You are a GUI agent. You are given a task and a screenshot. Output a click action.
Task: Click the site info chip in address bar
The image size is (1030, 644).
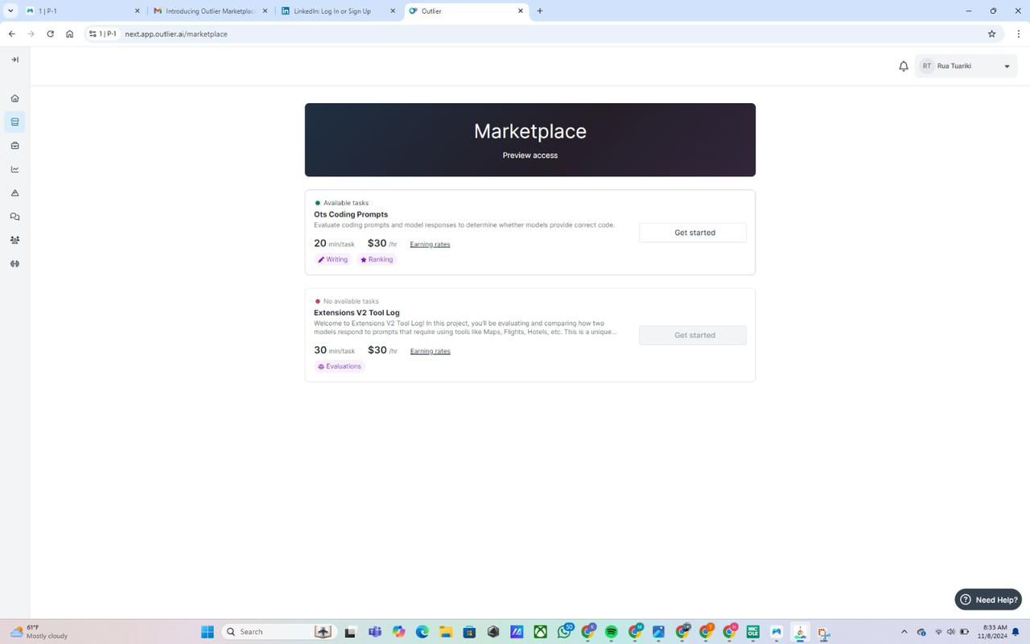(x=103, y=34)
